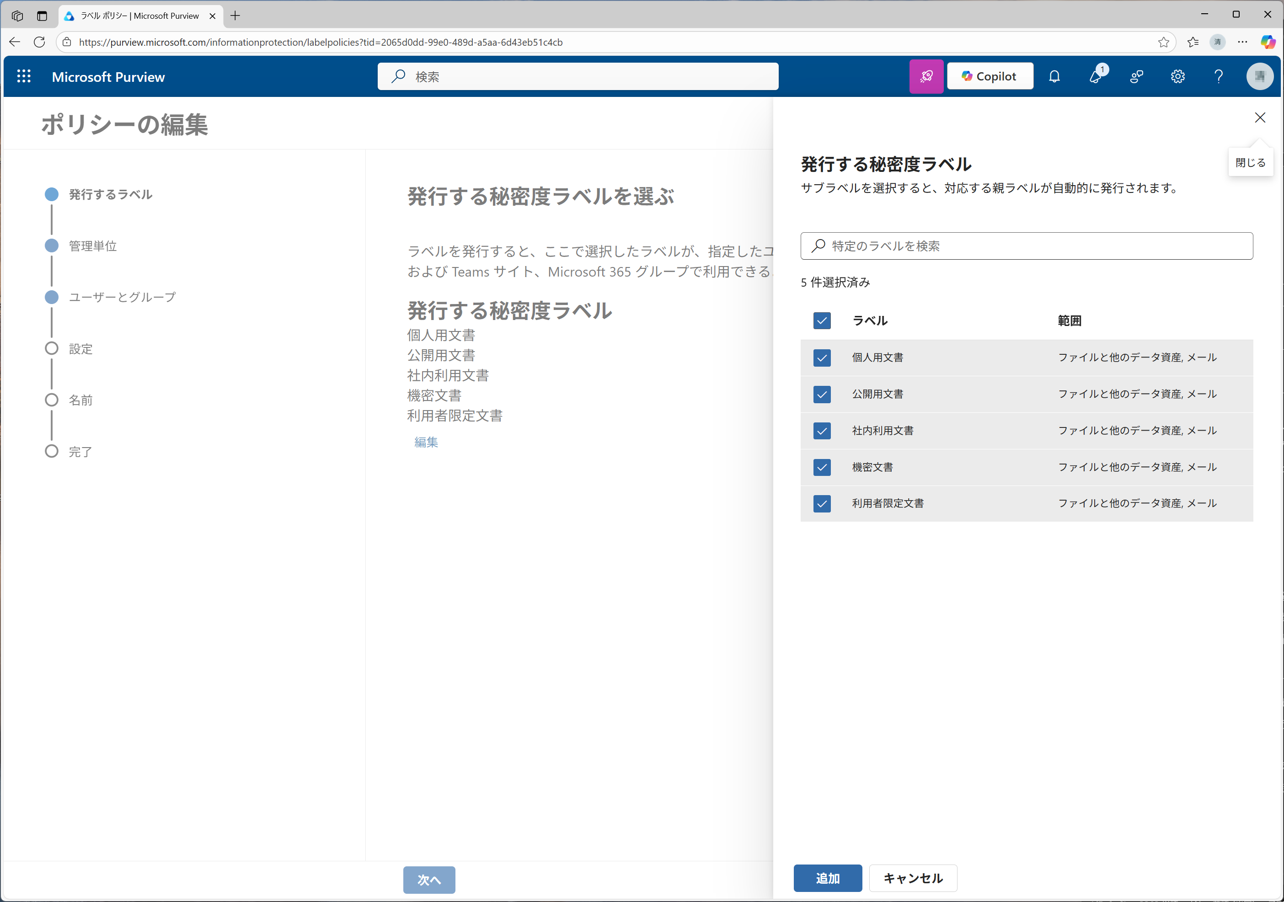
Task: Open the settings gear in Purview header
Action: tap(1178, 77)
